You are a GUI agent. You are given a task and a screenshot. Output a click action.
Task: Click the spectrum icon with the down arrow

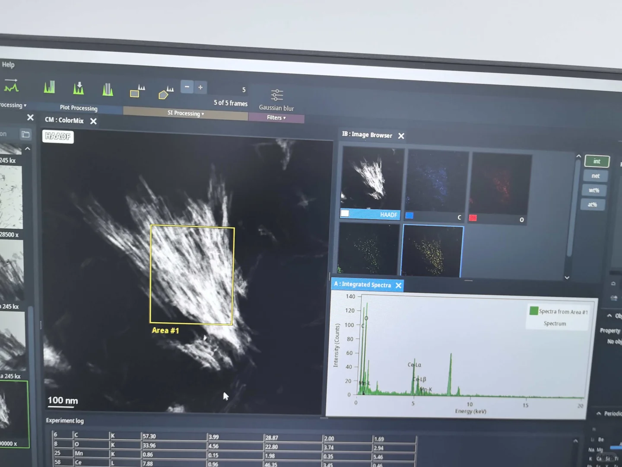[x=78, y=88]
